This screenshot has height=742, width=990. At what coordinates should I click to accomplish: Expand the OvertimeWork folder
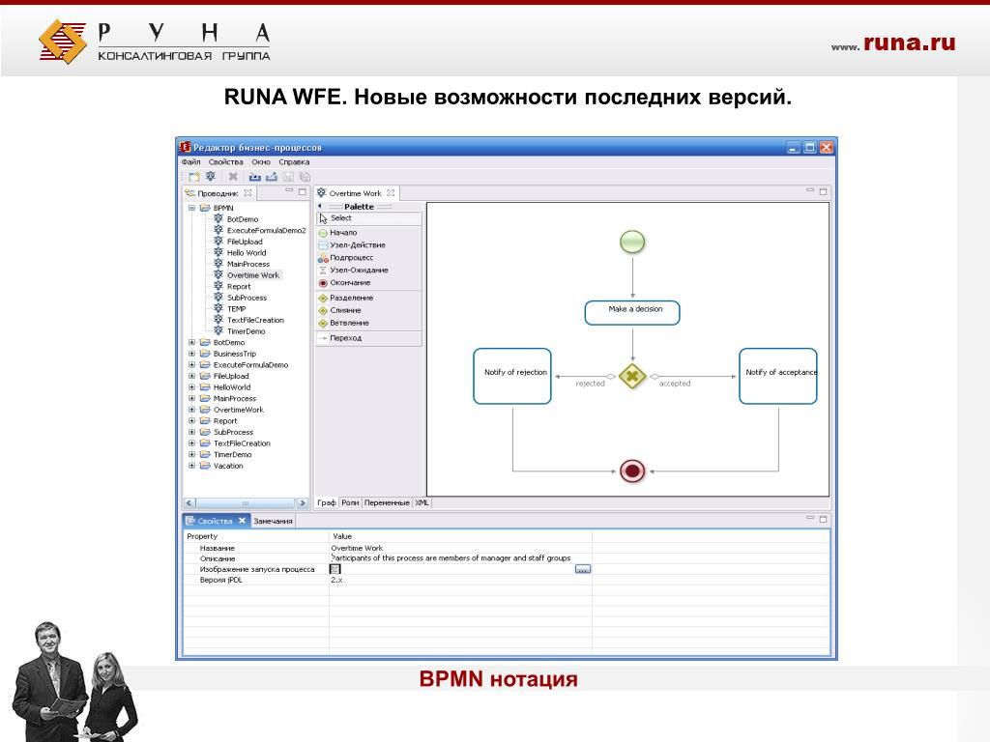tap(192, 410)
